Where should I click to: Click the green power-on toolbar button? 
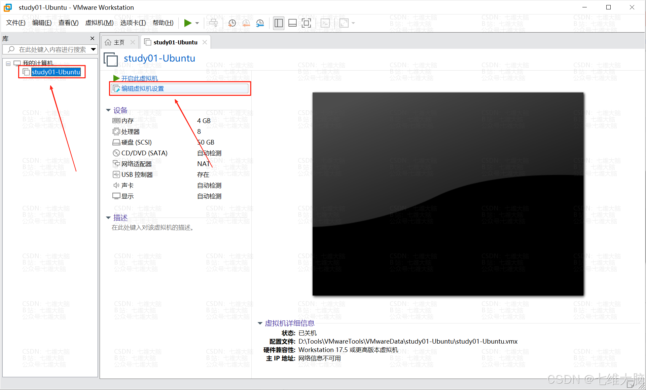click(187, 23)
